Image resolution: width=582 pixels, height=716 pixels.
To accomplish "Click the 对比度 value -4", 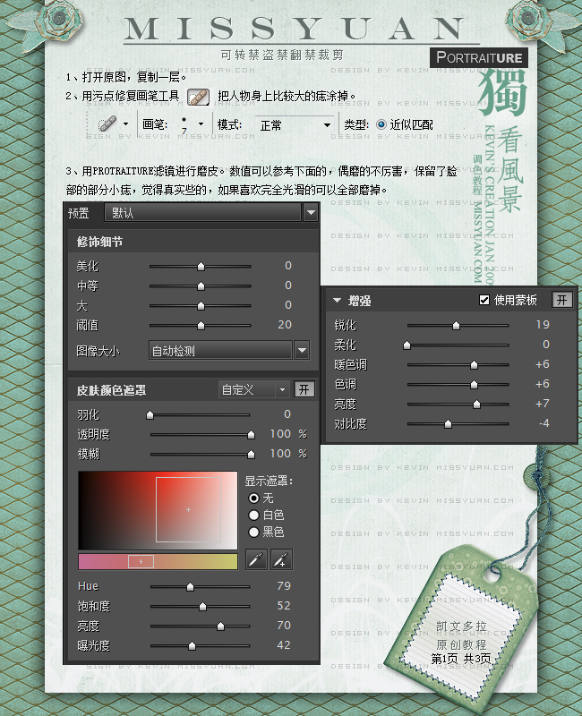I will (543, 423).
